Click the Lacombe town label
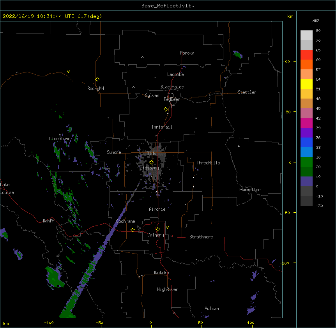 [x=175, y=74]
